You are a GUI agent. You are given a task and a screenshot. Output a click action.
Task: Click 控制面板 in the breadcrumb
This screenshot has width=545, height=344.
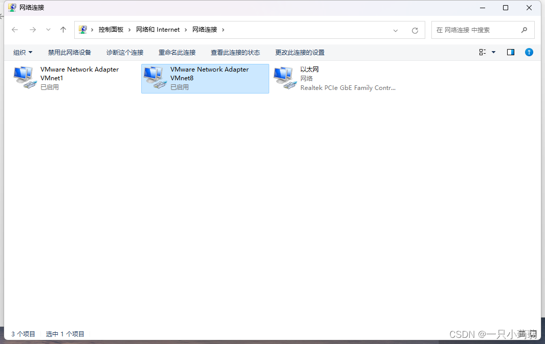tap(111, 30)
